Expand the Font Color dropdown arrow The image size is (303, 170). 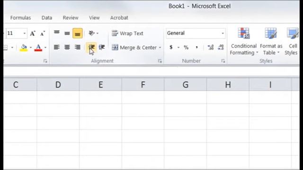pyautogui.click(x=45, y=48)
